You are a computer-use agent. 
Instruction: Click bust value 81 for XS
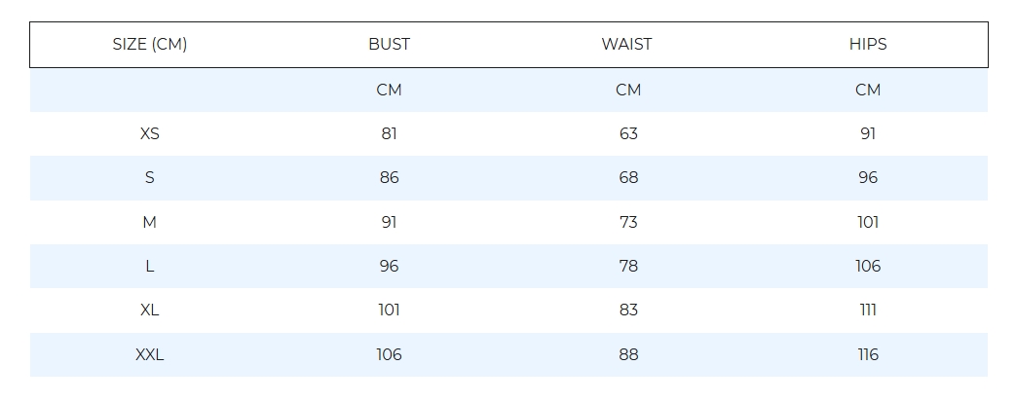tap(389, 134)
